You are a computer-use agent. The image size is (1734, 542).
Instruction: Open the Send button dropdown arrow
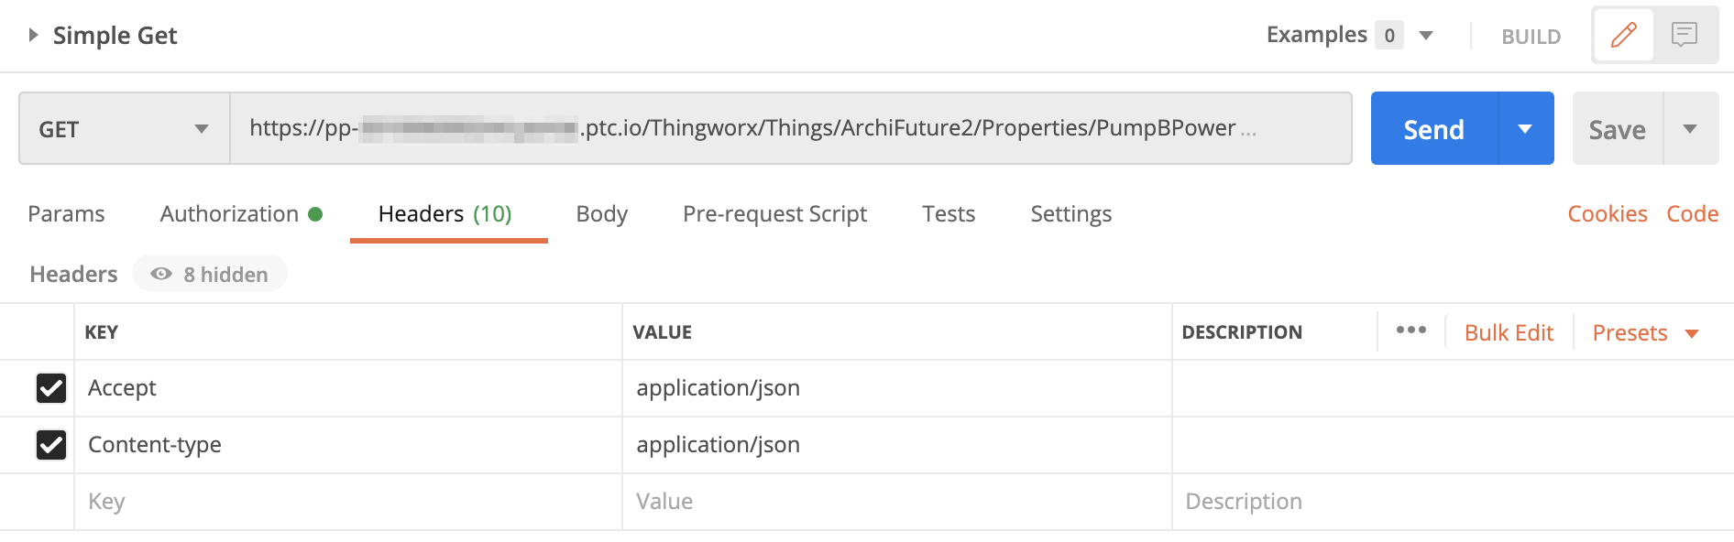(x=1525, y=129)
